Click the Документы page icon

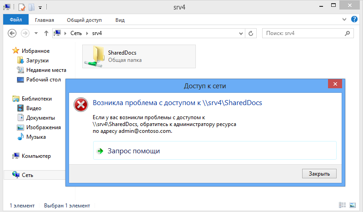tap(20, 117)
